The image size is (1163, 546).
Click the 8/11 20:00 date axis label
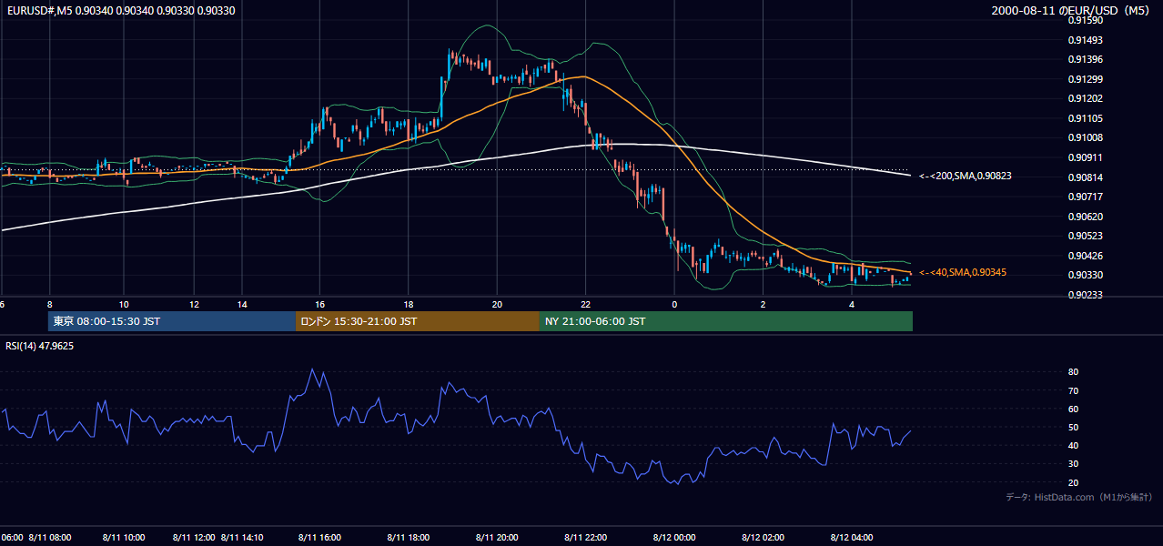(497, 537)
